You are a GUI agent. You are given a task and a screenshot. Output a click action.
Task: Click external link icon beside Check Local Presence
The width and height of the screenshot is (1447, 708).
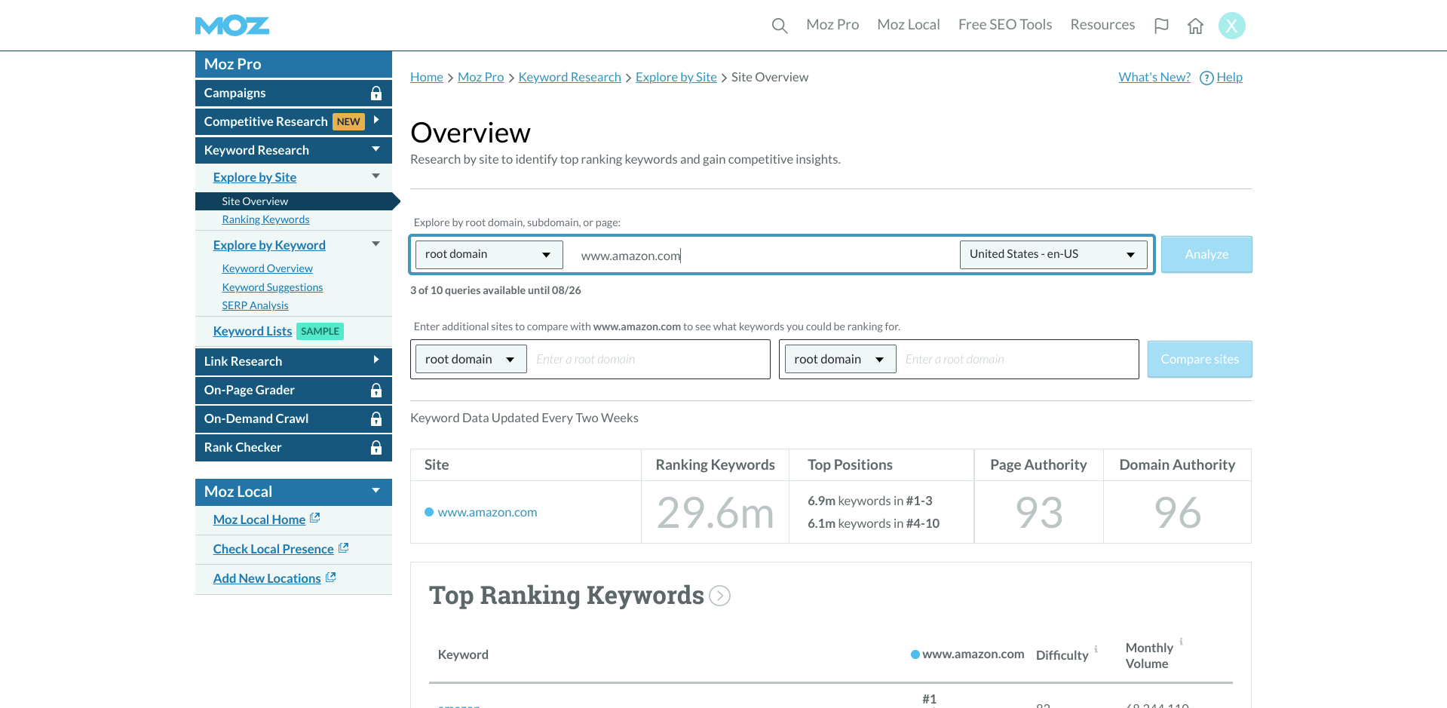pyautogui.click(x=344, y=547)
